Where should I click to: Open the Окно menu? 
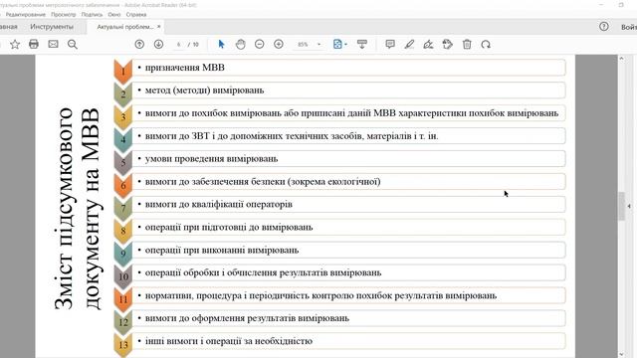(114, 14)
